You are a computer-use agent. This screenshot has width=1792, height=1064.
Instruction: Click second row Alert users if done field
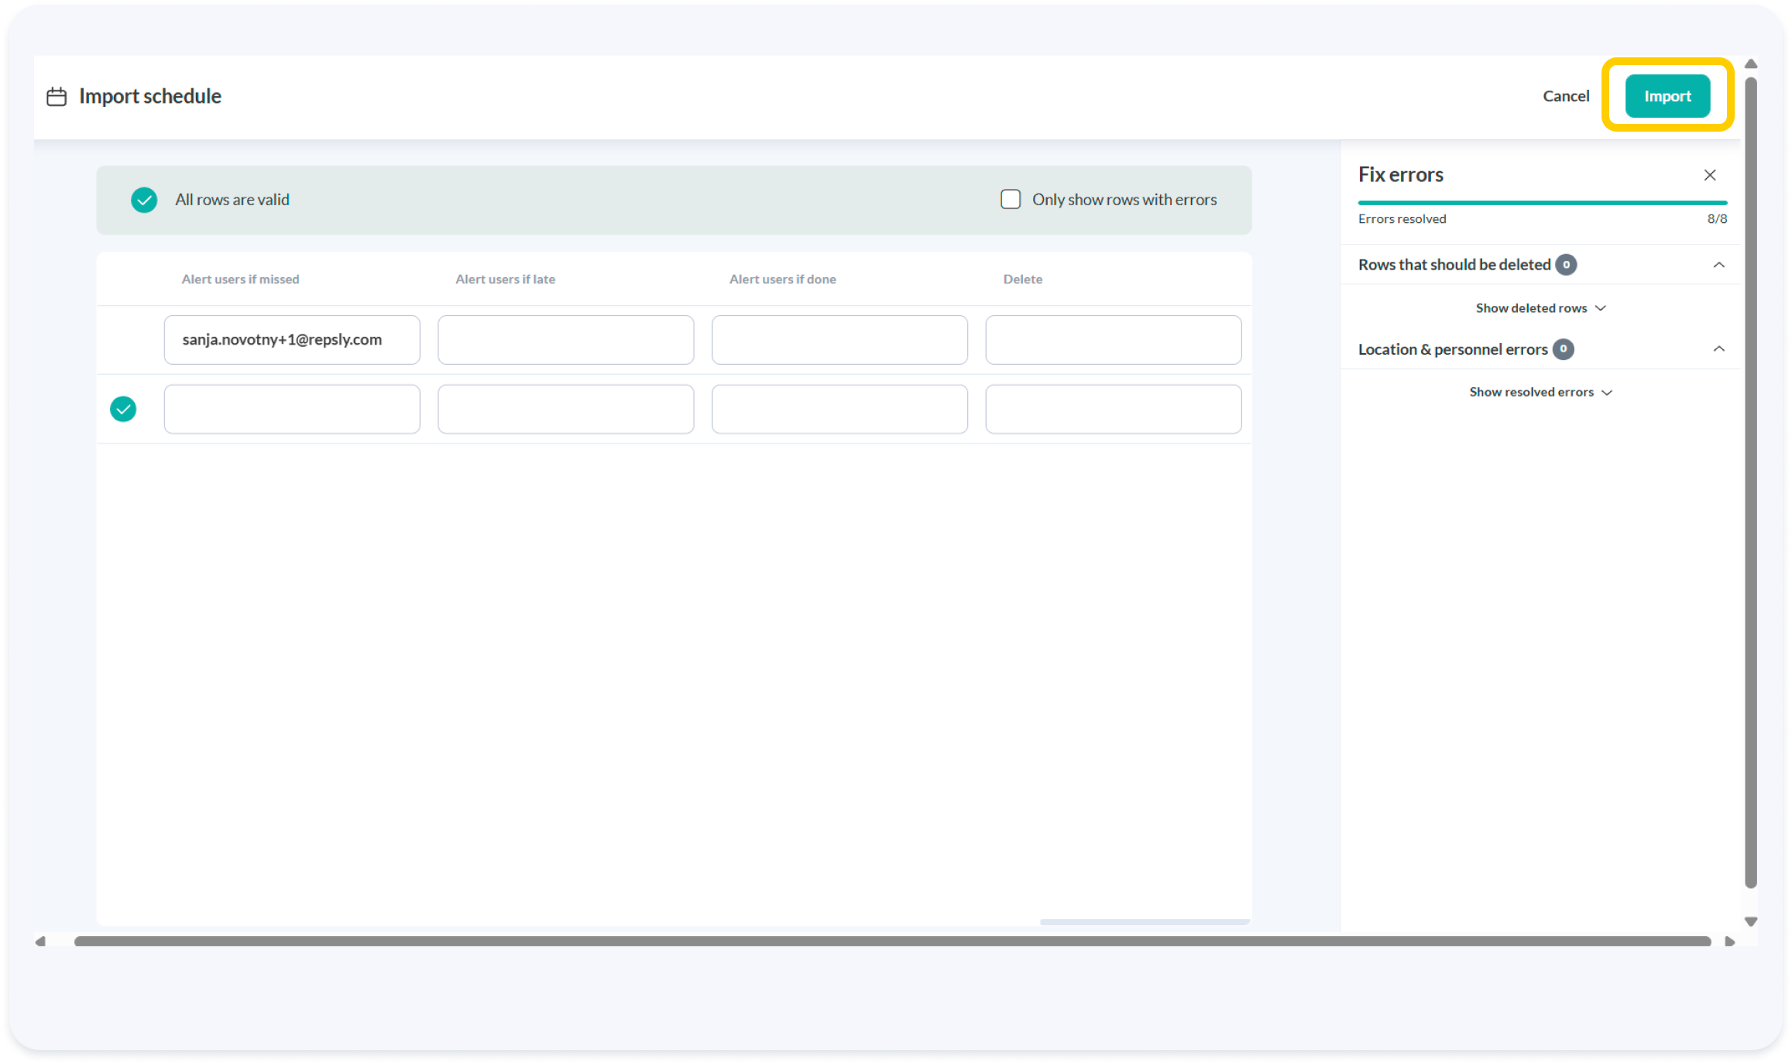coord(839,410)
